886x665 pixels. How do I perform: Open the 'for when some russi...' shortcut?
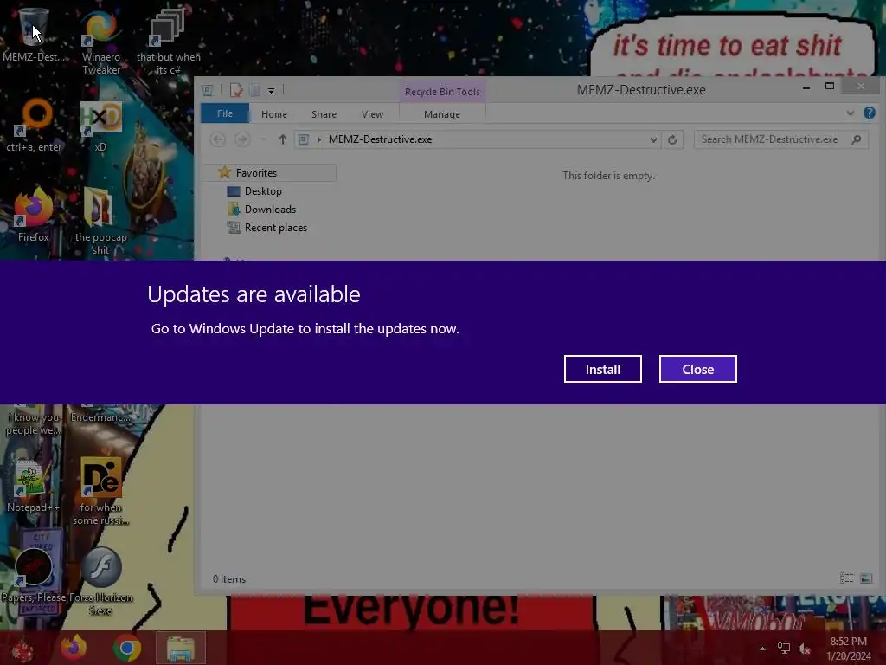(100, 492)
